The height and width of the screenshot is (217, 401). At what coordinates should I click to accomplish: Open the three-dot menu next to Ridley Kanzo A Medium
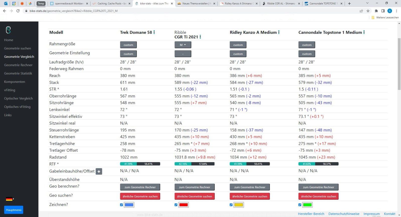tap(279, 32)
